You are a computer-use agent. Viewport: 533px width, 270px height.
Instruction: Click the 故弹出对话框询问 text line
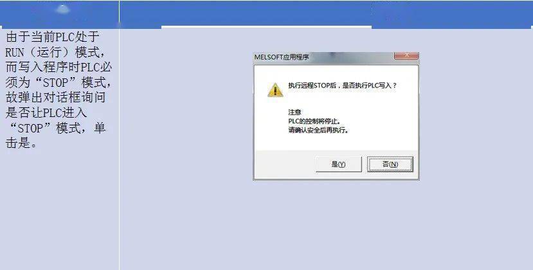pos(55,98)
